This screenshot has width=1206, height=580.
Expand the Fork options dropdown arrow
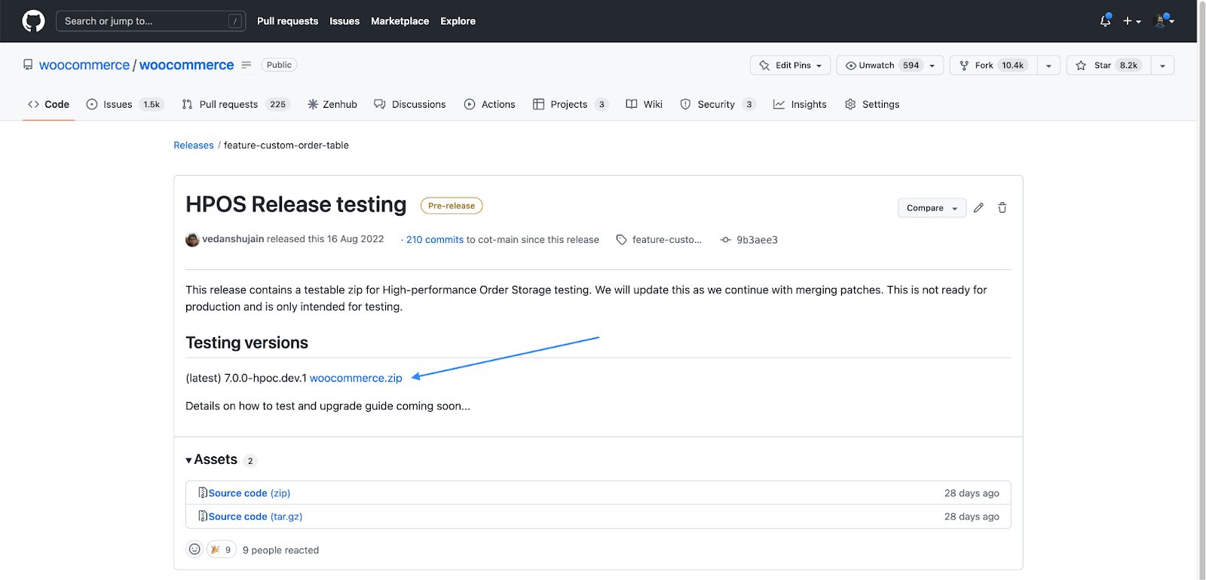(x=1048, y=66)
